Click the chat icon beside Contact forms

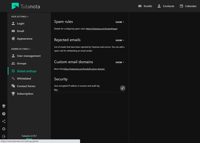13,86
